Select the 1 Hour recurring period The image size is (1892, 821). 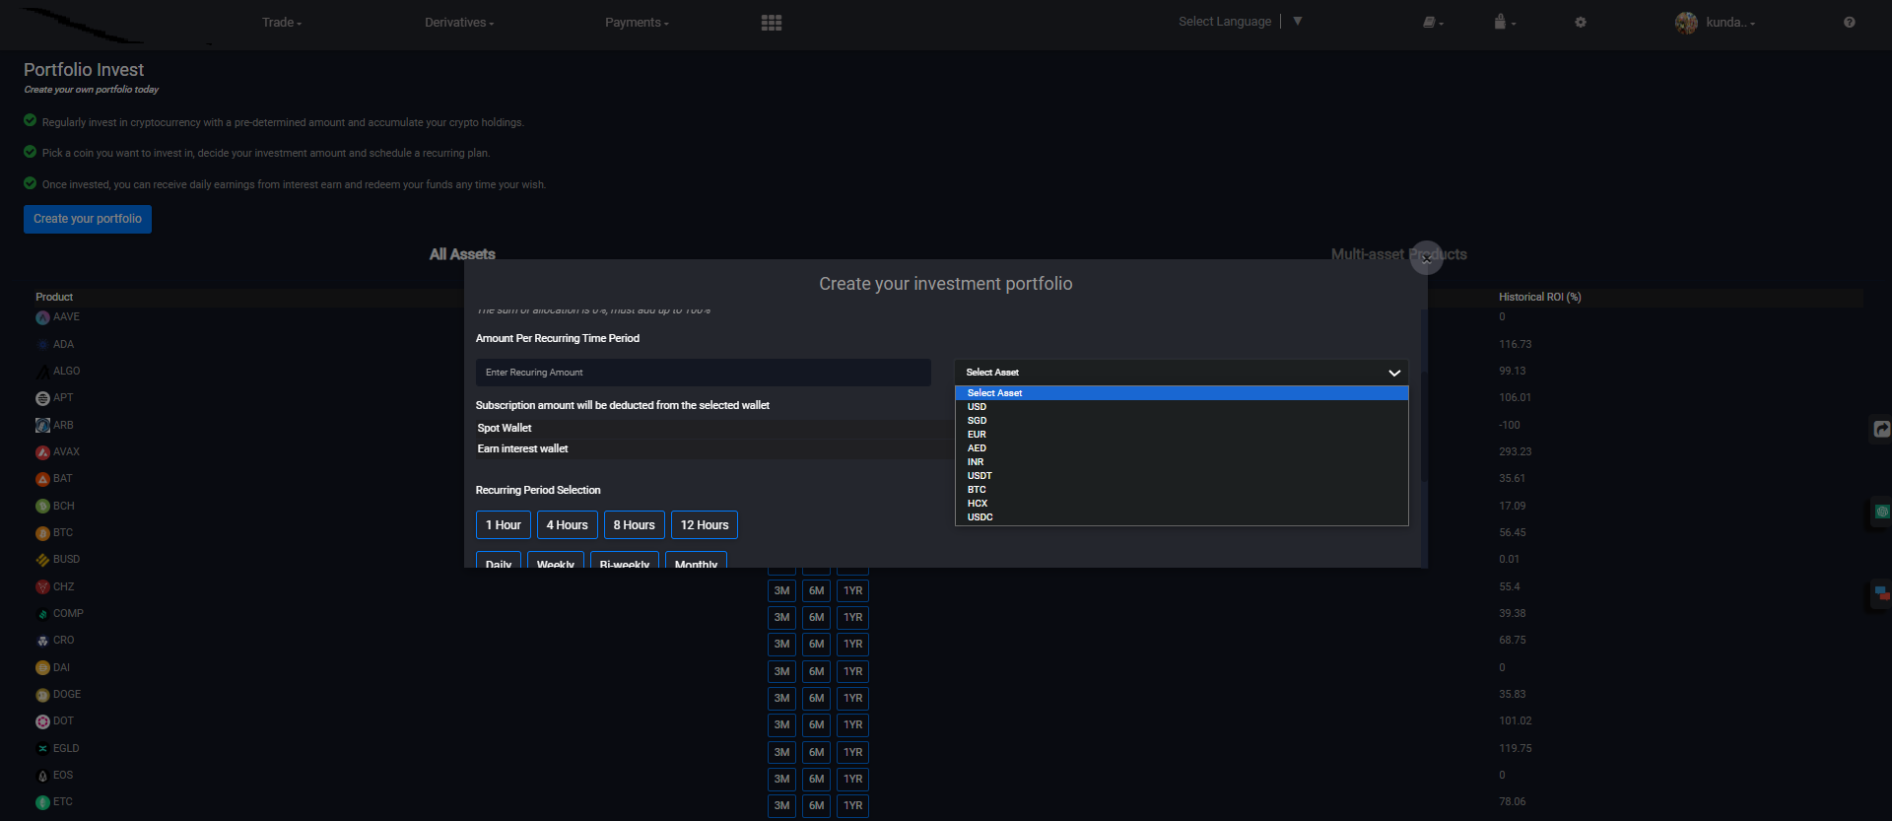503,525
